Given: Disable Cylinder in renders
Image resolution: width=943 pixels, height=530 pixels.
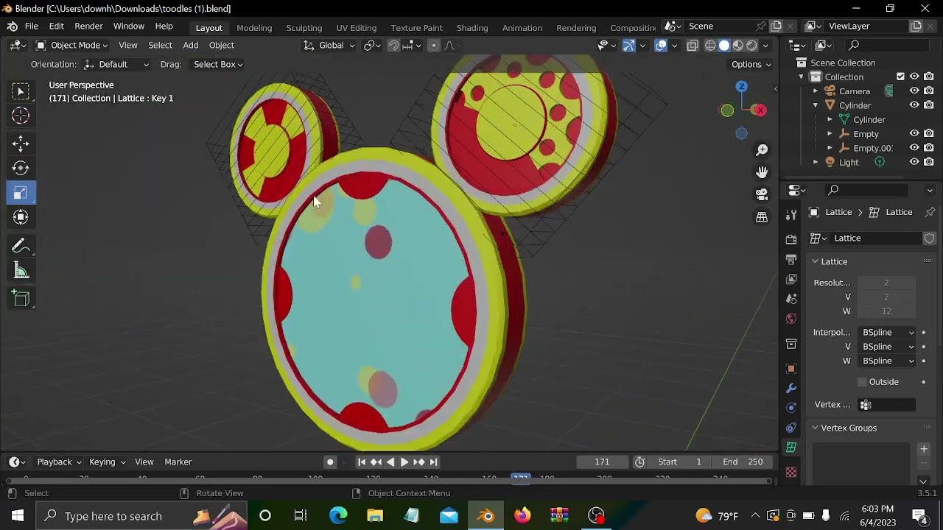Looking at the screenshot, I should click(x=929, y=105).
